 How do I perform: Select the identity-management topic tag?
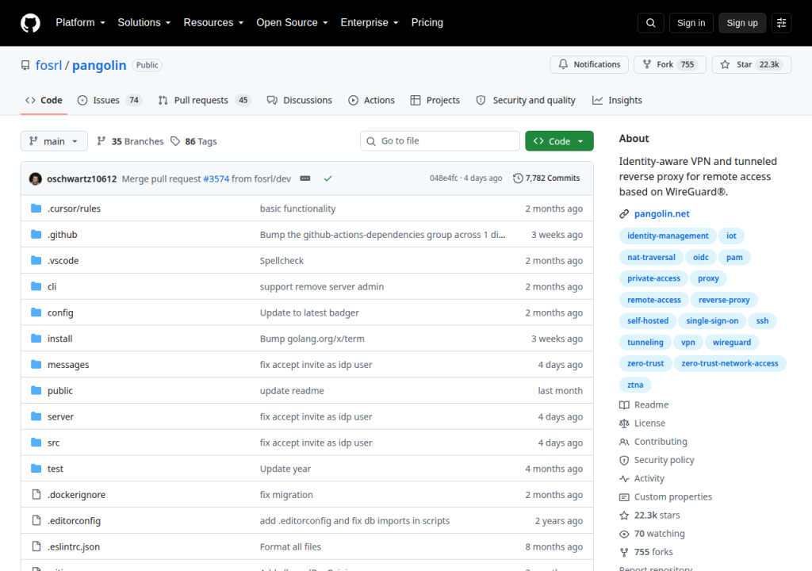pos(668,236)
